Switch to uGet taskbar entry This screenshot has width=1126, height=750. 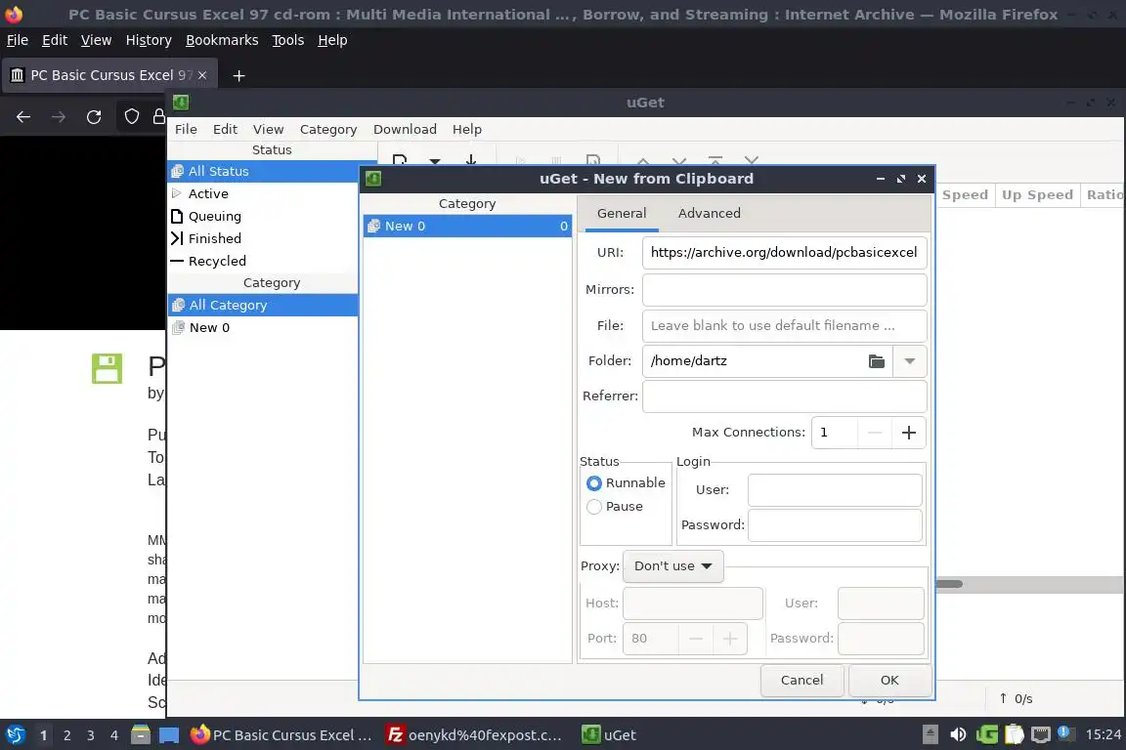point(609,735)
